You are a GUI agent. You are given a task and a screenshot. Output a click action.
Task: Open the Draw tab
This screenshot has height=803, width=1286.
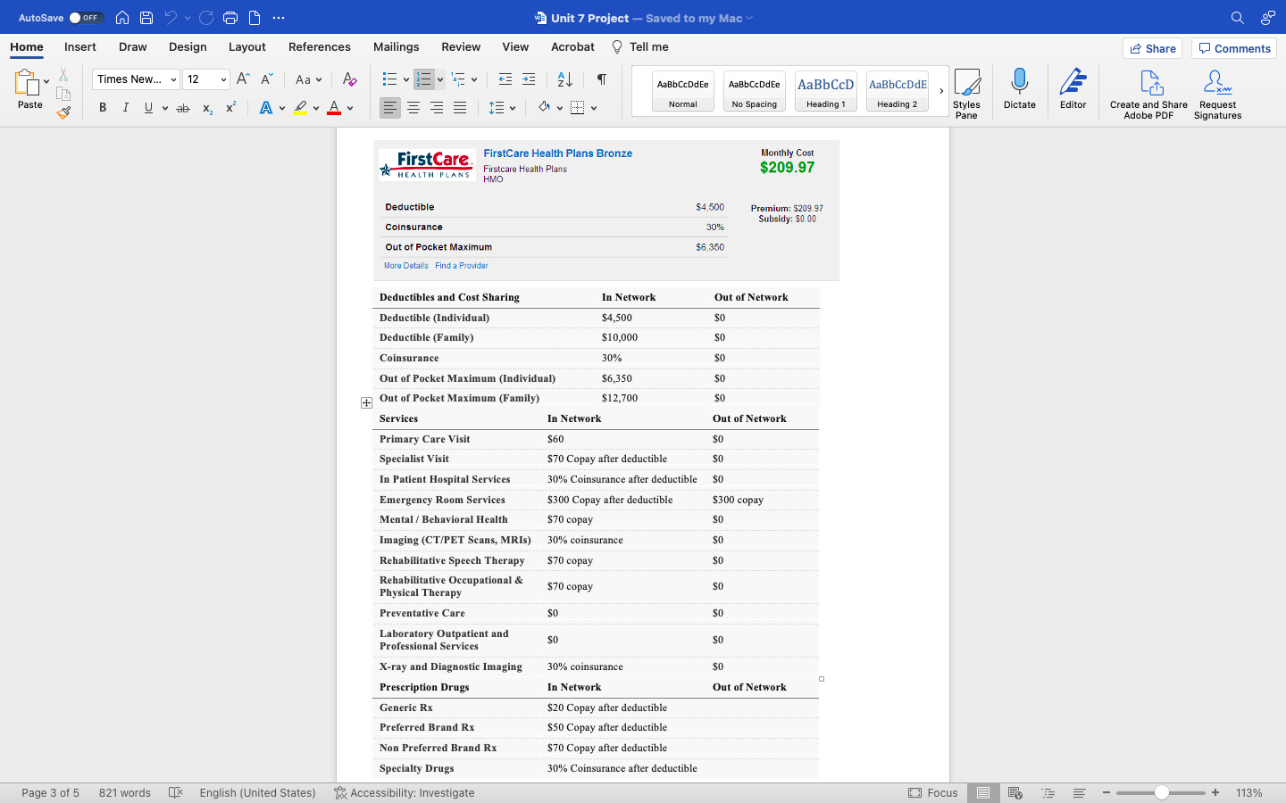(133, 46)
